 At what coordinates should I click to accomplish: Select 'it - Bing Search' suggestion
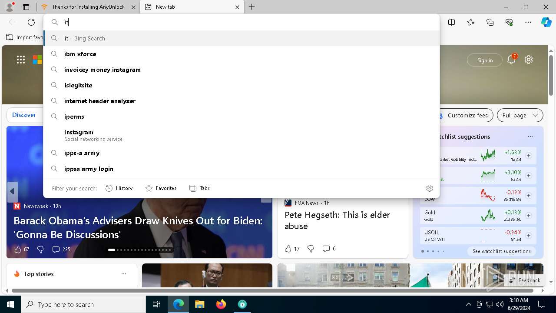242,38
